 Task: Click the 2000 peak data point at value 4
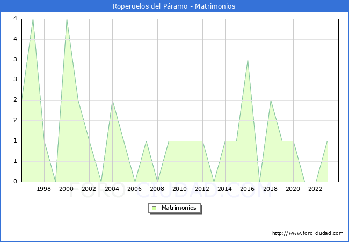(x=67, y=19)
